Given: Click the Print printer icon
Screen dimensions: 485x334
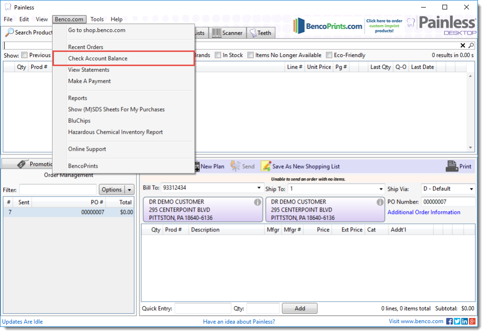Looking at the screenshot, I should pos(451,166).
